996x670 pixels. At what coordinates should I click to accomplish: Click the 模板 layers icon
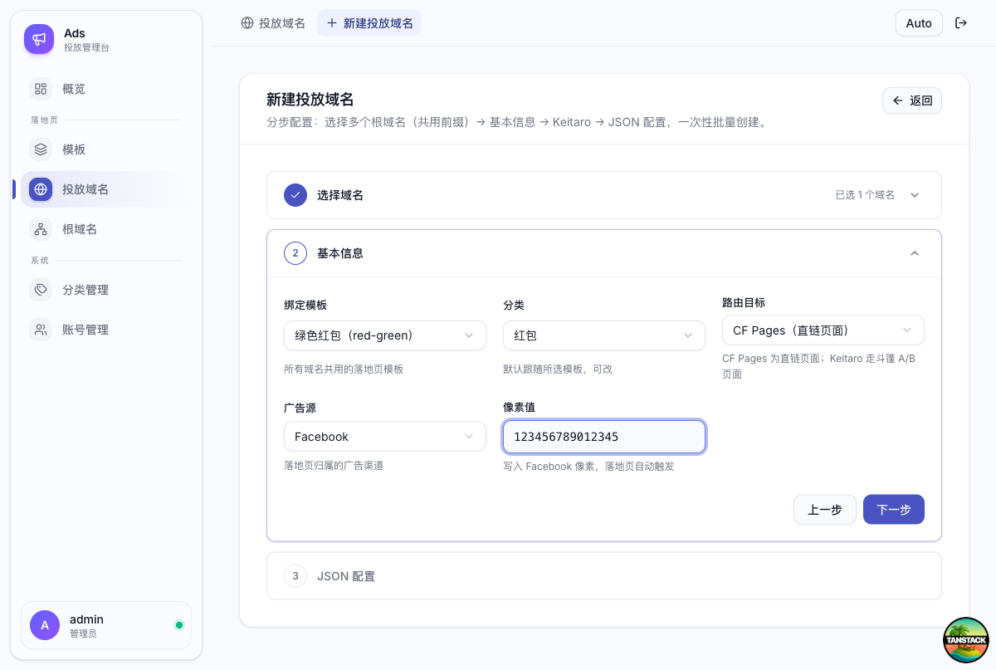point(41,149)
